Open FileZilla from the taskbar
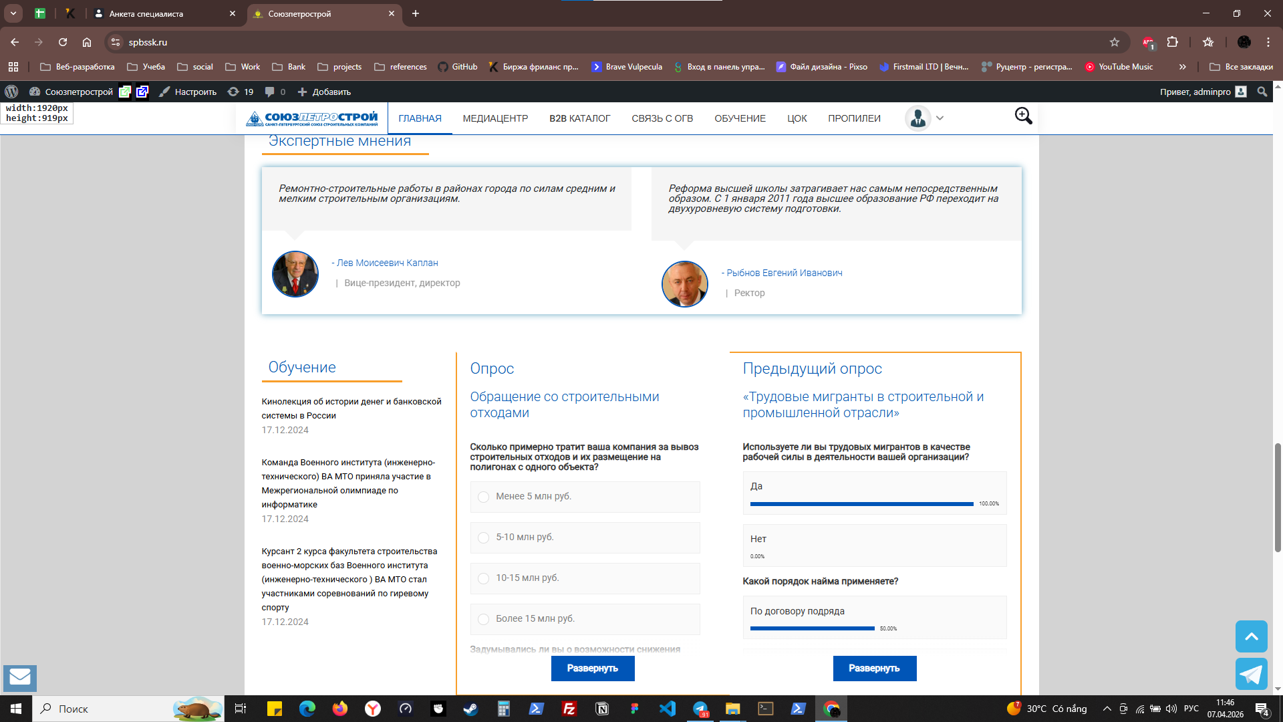This screenshot has width=1283, height=722. pyautogui.click(x=569, y=709)
